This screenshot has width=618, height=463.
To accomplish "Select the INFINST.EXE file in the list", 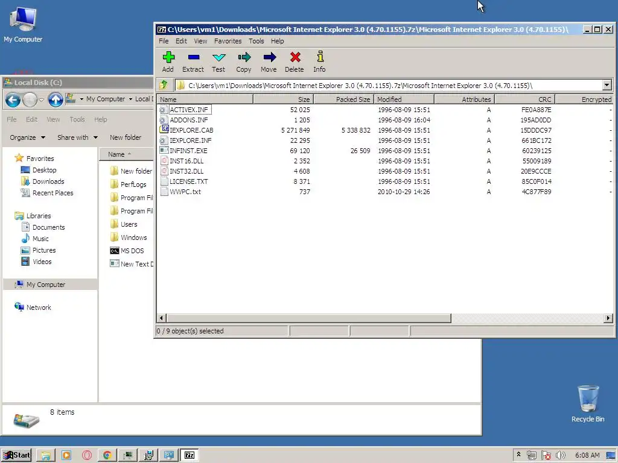I will (x=188, y=150).
